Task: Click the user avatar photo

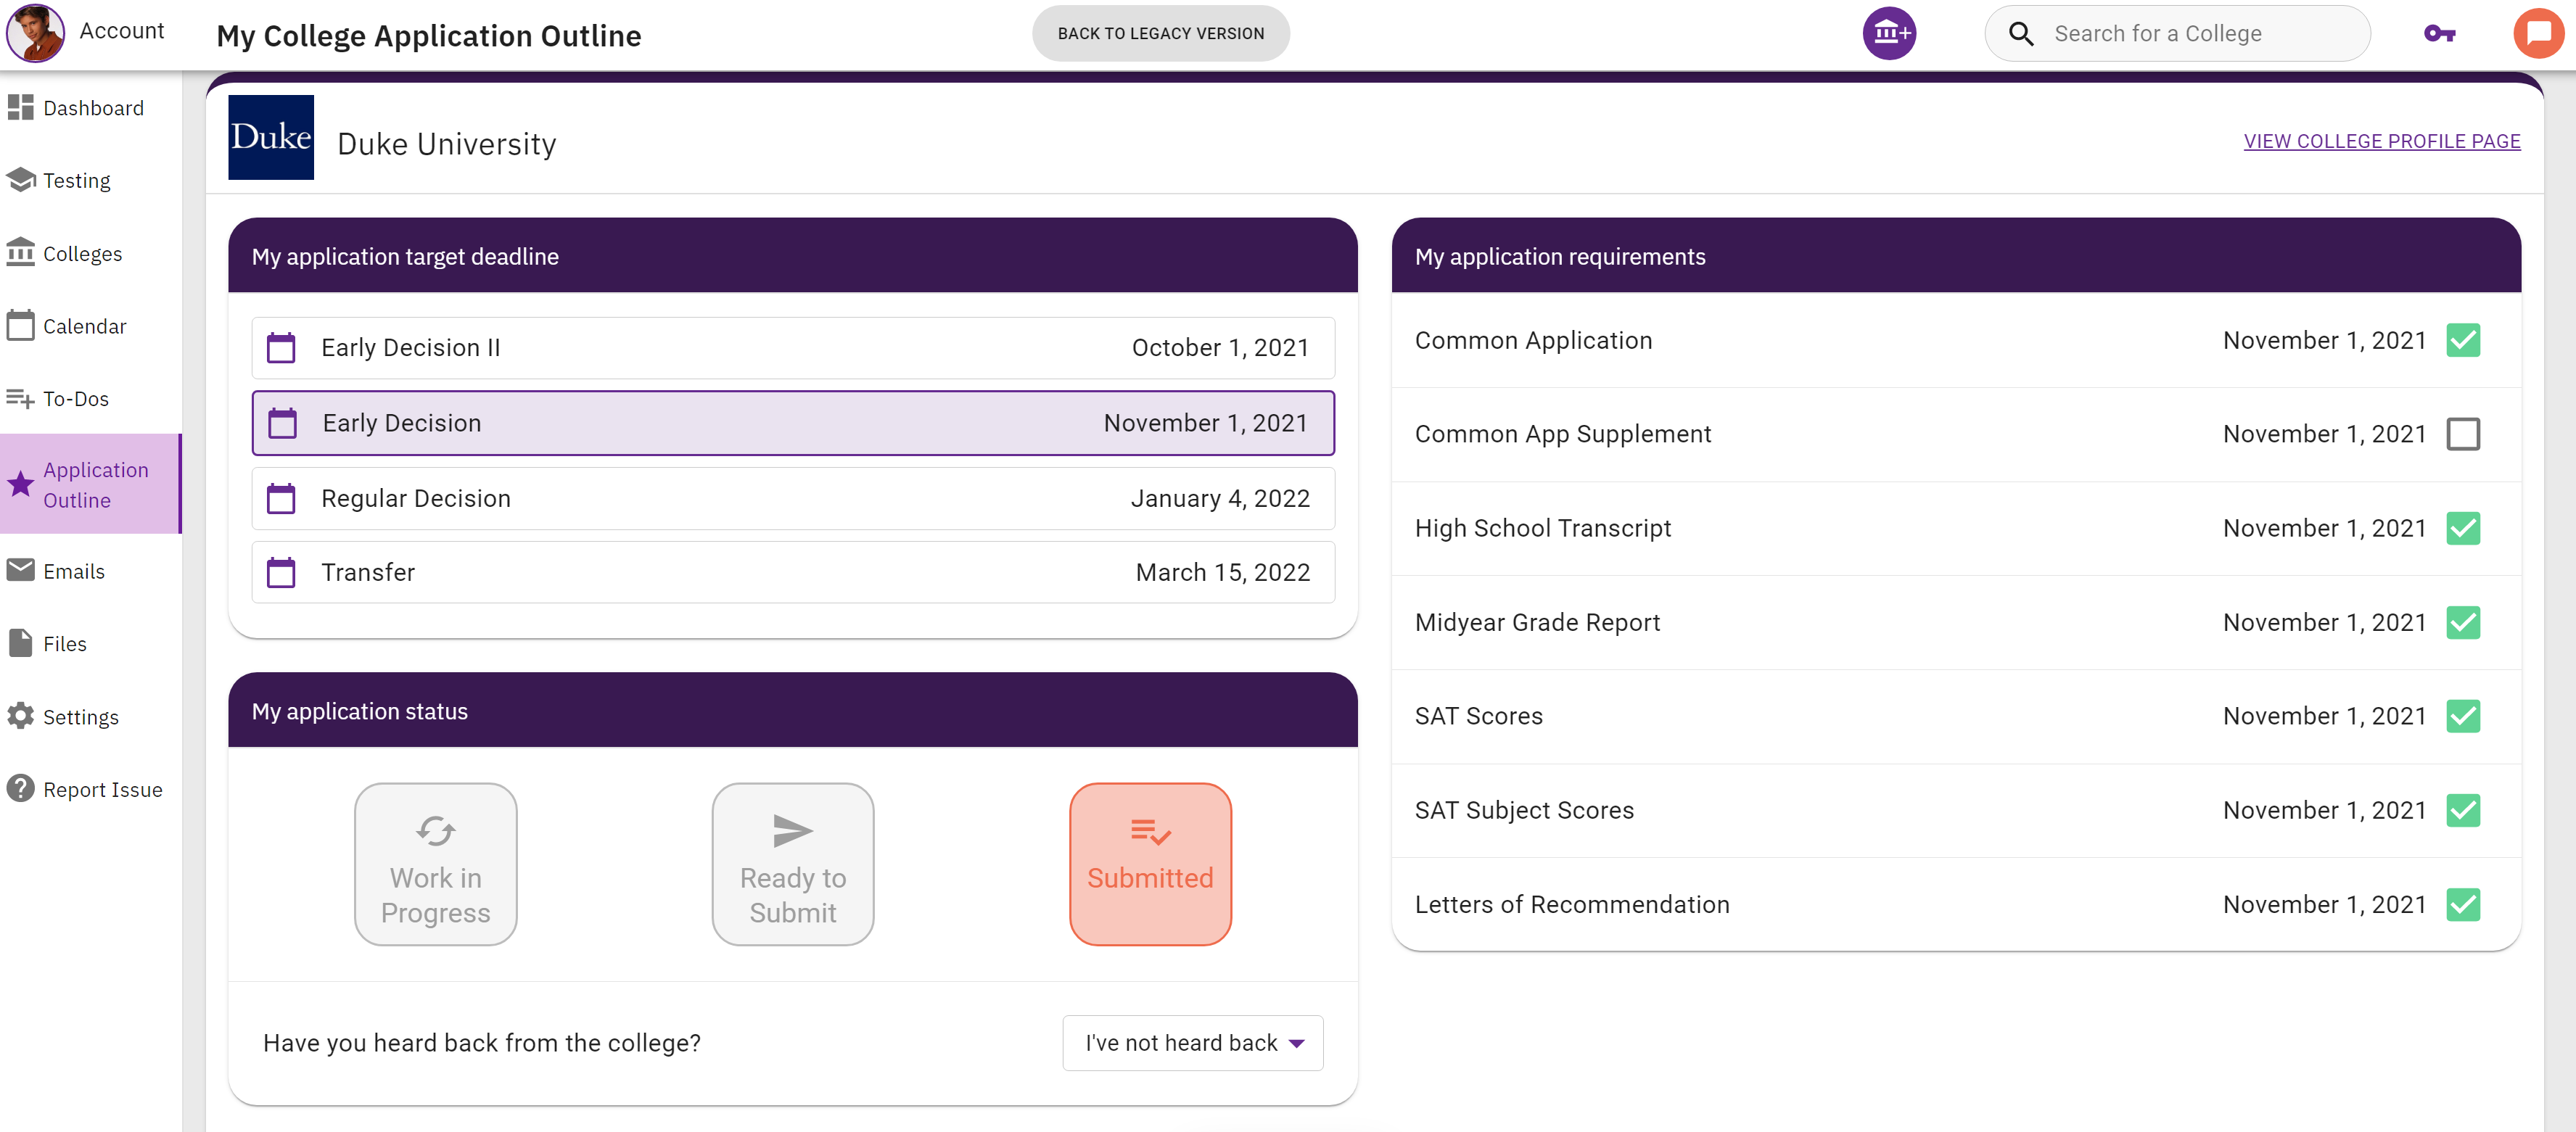Action: point(35,32)
